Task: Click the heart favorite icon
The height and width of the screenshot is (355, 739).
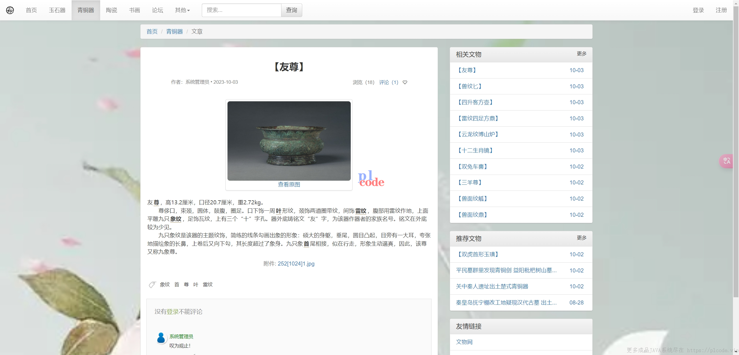Action: [x=405, y=82]
